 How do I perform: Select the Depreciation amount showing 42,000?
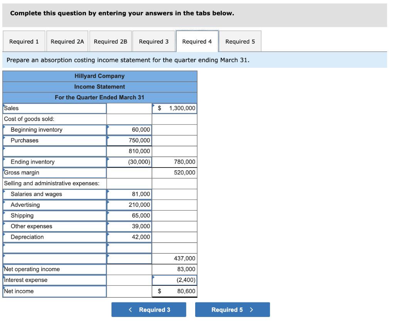[129, 237]
